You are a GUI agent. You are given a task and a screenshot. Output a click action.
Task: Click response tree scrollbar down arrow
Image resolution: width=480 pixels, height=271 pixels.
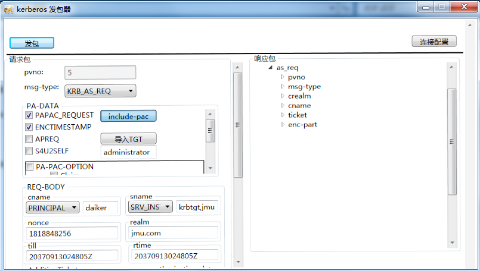[x=452, y=242]
